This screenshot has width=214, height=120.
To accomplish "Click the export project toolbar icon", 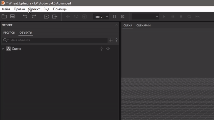I will pyautogui.click(x=55, y=17).
